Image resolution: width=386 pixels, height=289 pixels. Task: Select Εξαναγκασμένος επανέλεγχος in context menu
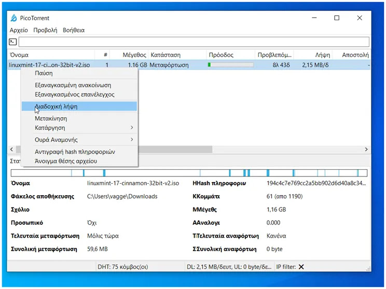[x=79, y=94]
